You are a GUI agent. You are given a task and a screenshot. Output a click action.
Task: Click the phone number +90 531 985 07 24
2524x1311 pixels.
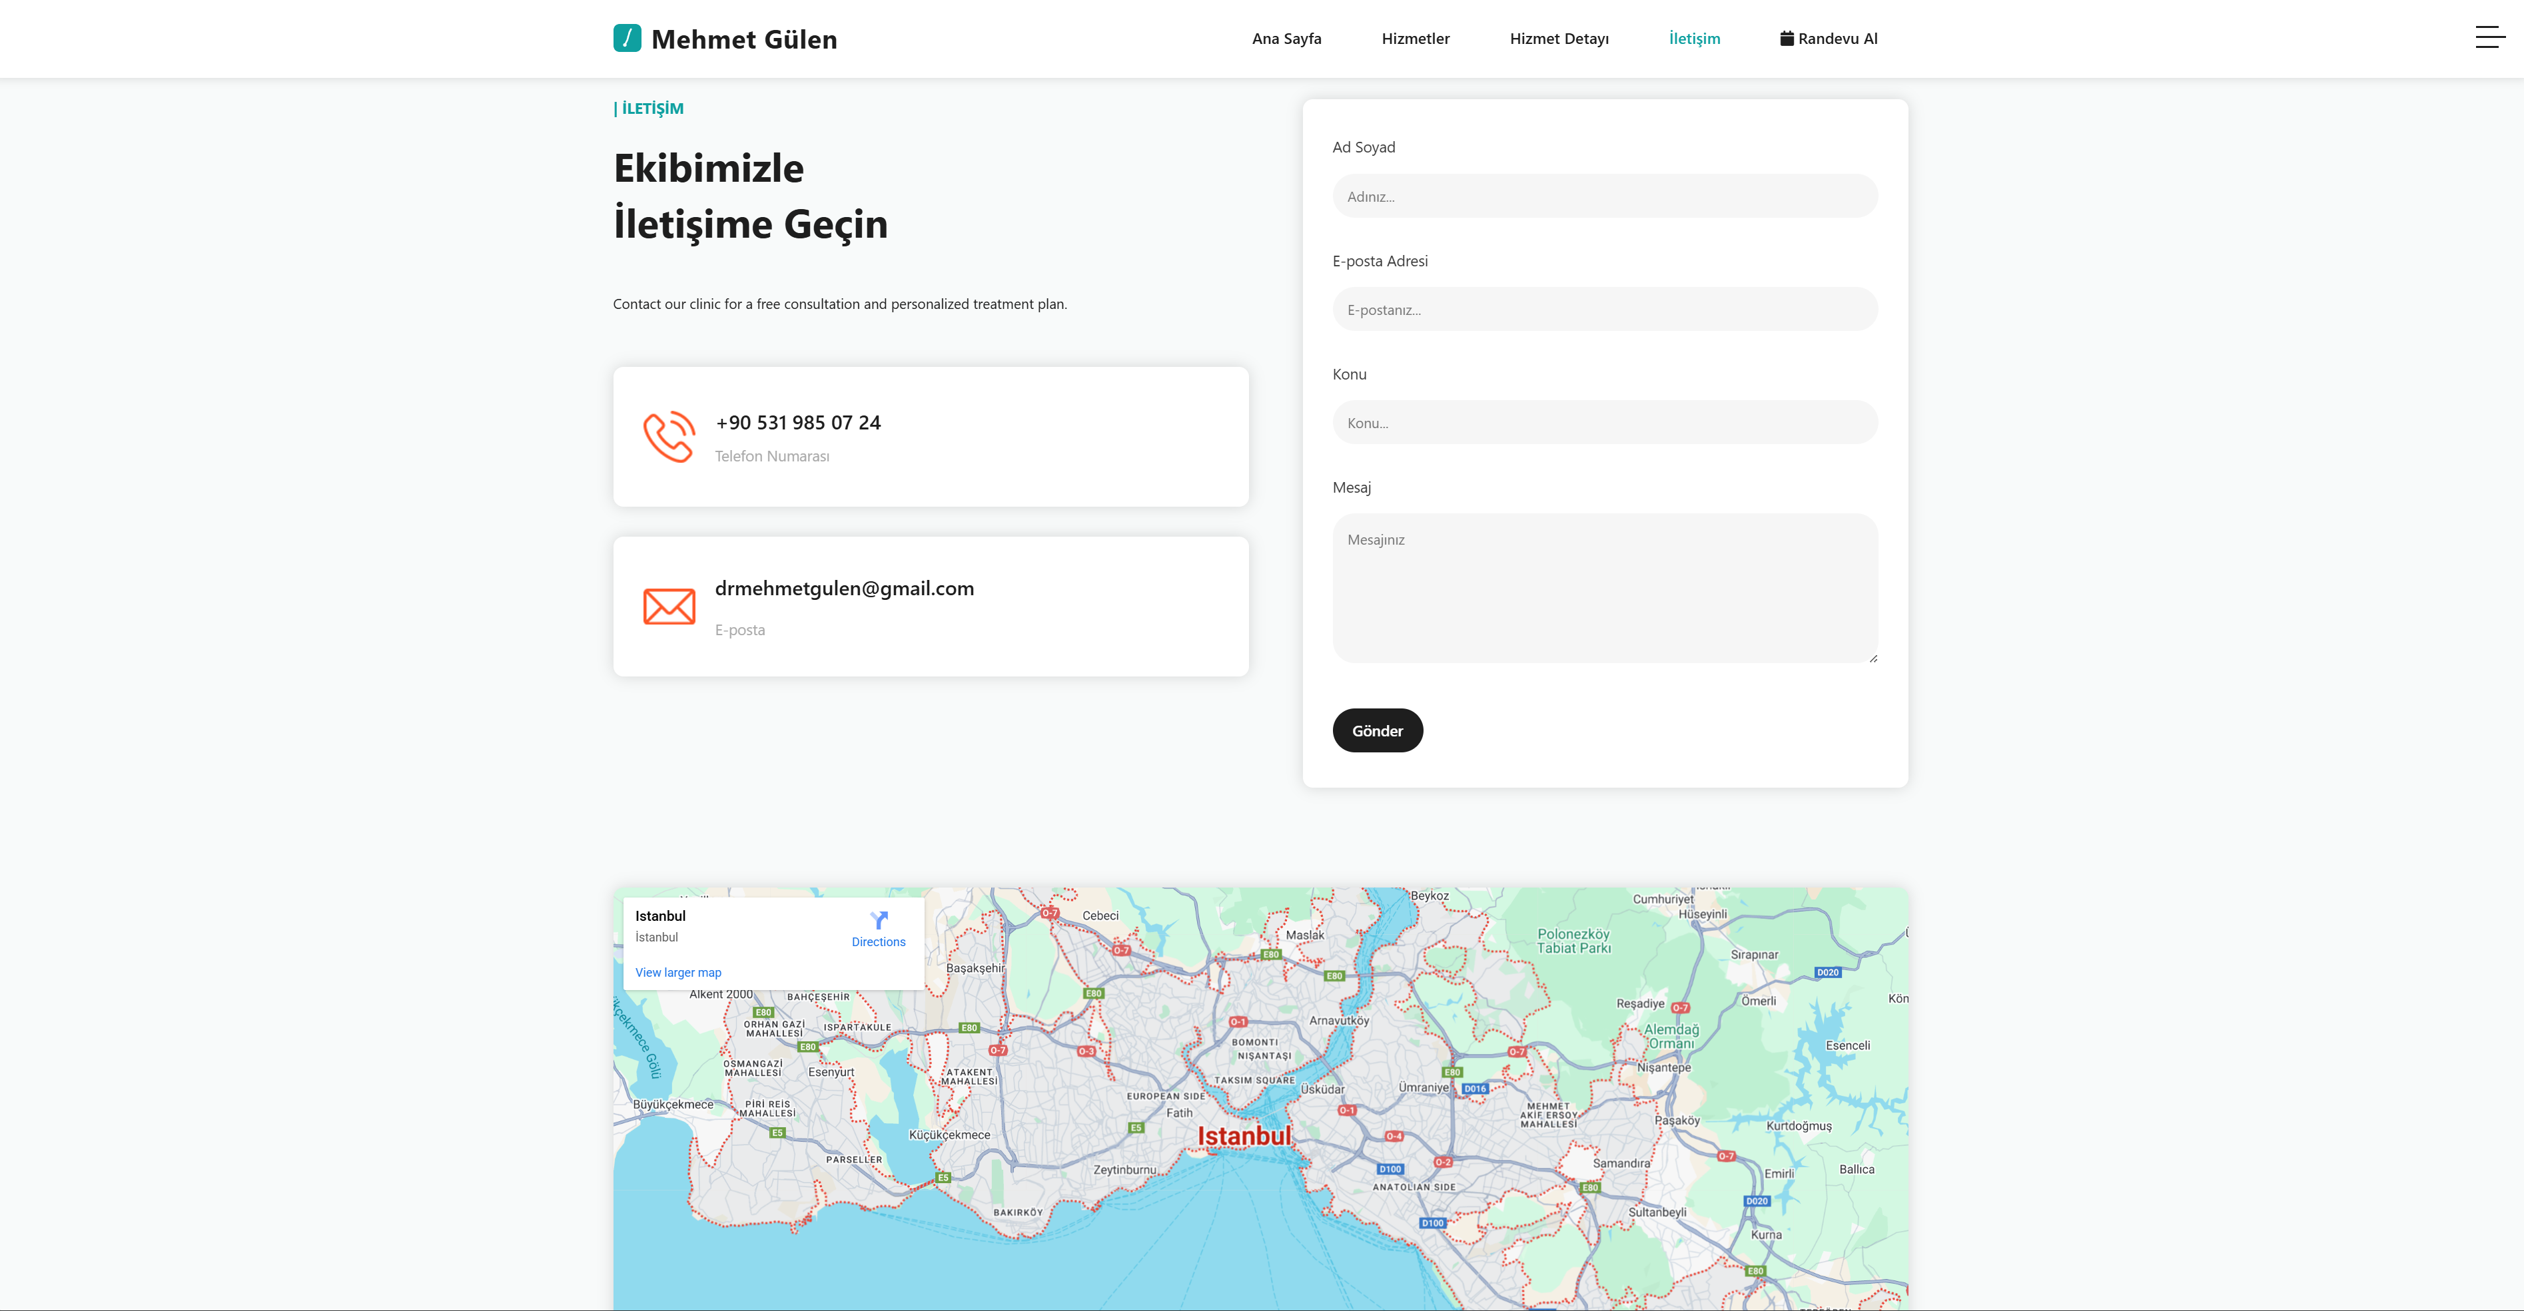[x=797, y=423]
